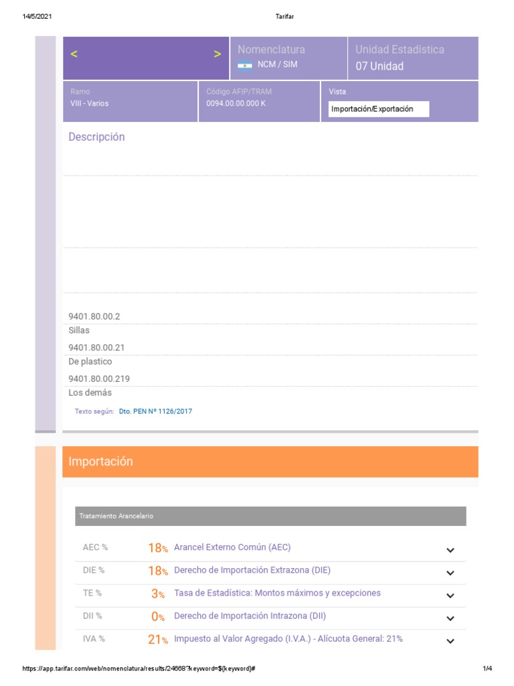The image size is (514, 686).
Task: Expand the Tasa de Estadística row chevron
Action: (x=450, y=596)
